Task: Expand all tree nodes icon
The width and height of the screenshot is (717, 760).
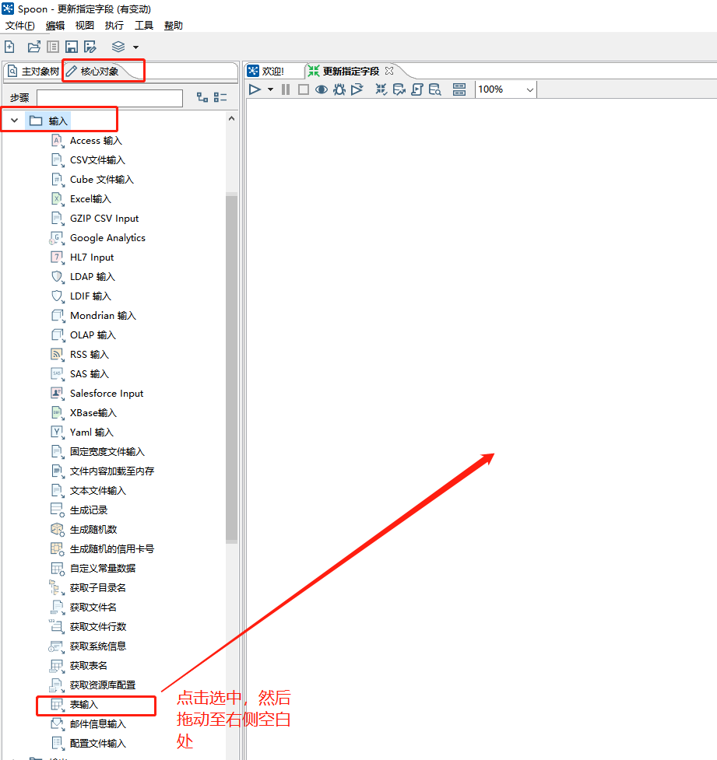Action: click(x=202, y=97)
